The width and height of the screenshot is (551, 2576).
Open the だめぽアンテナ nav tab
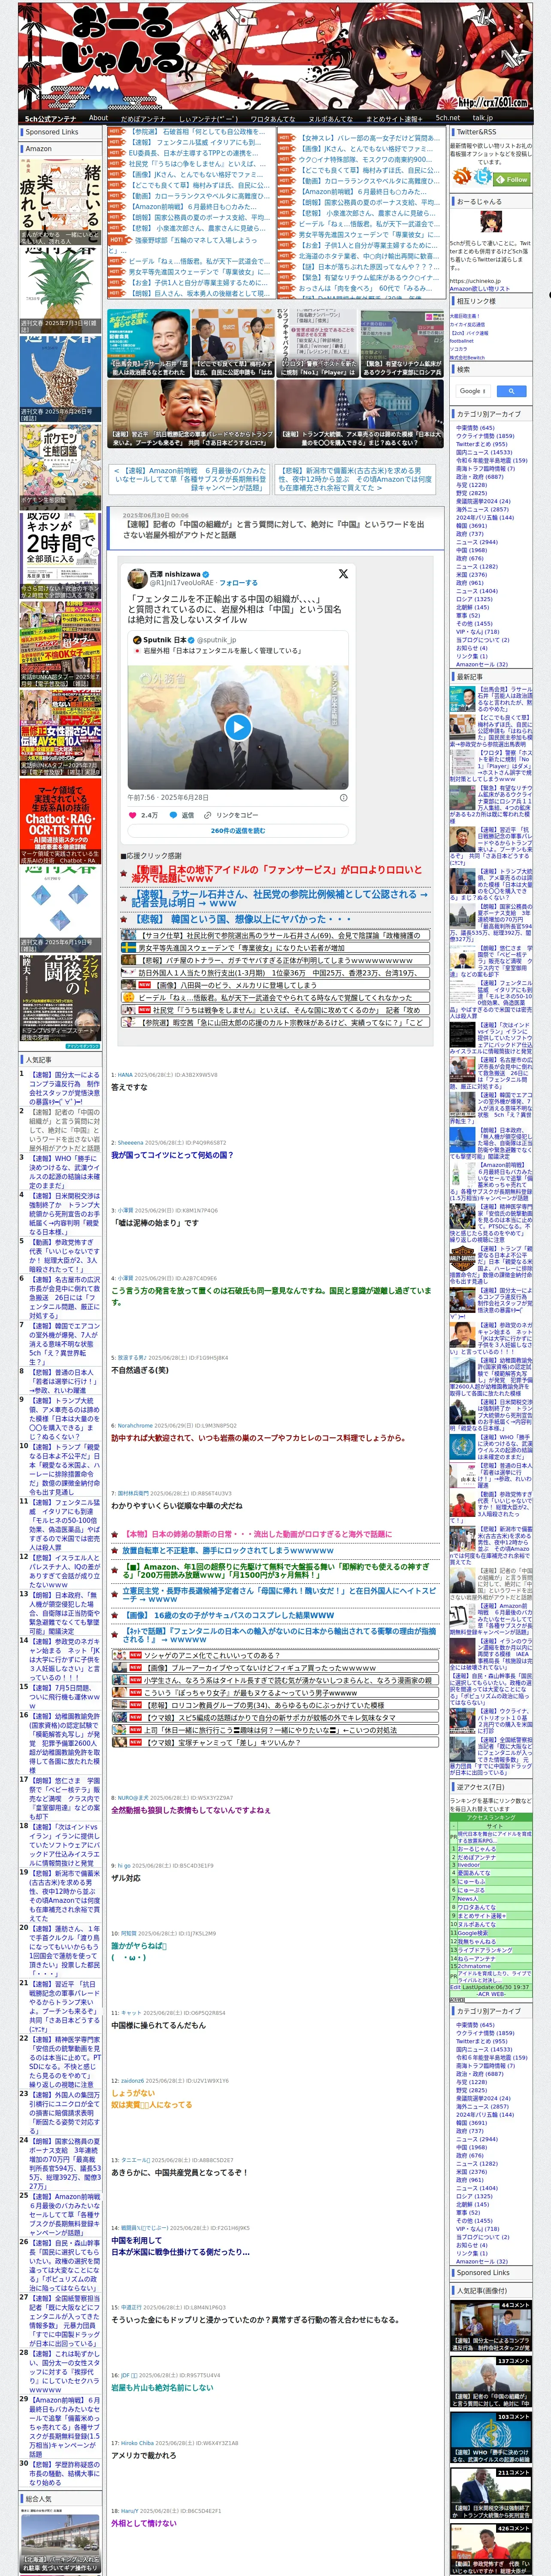[x=142, y=118]
